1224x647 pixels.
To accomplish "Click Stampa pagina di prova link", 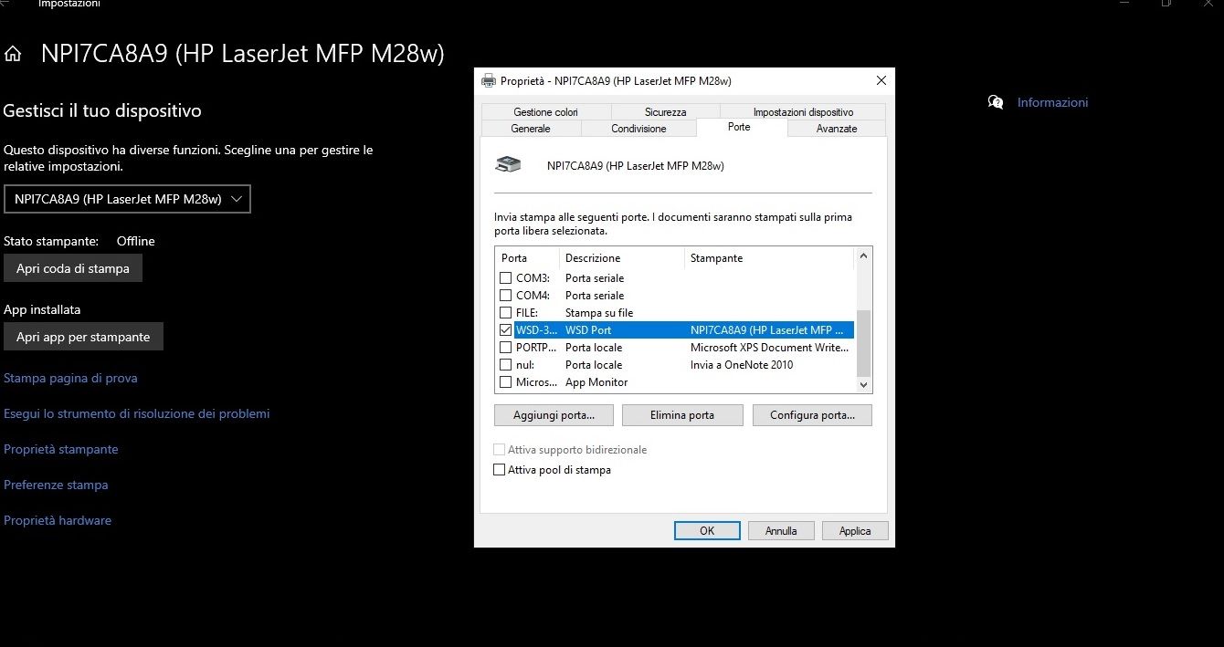I will 70,378.
